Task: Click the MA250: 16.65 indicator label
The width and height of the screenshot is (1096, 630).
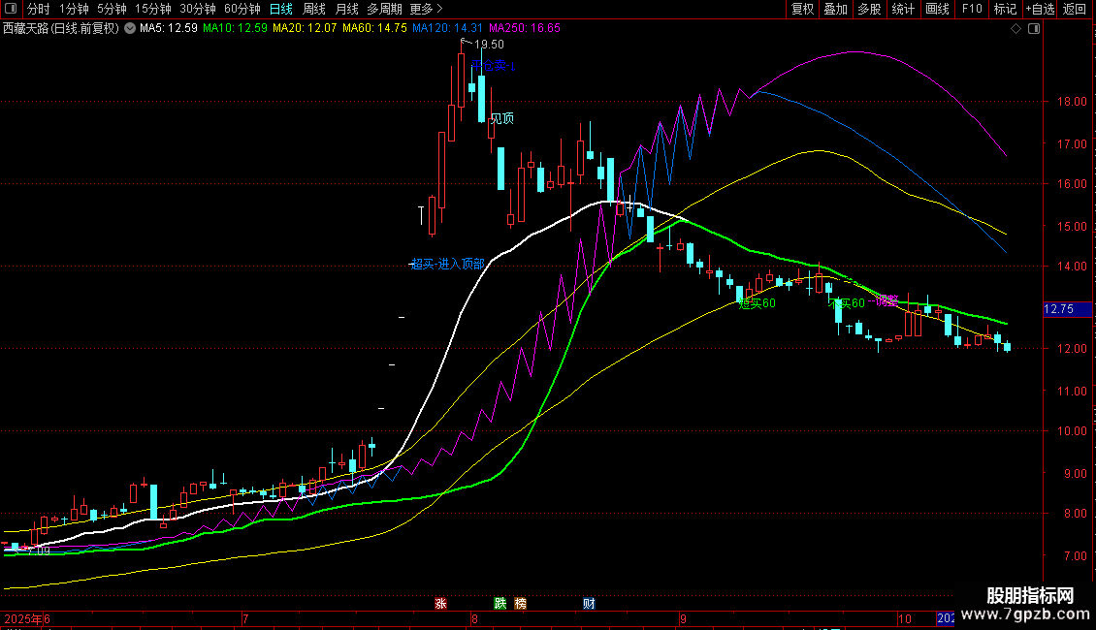Action: point(524,29)
